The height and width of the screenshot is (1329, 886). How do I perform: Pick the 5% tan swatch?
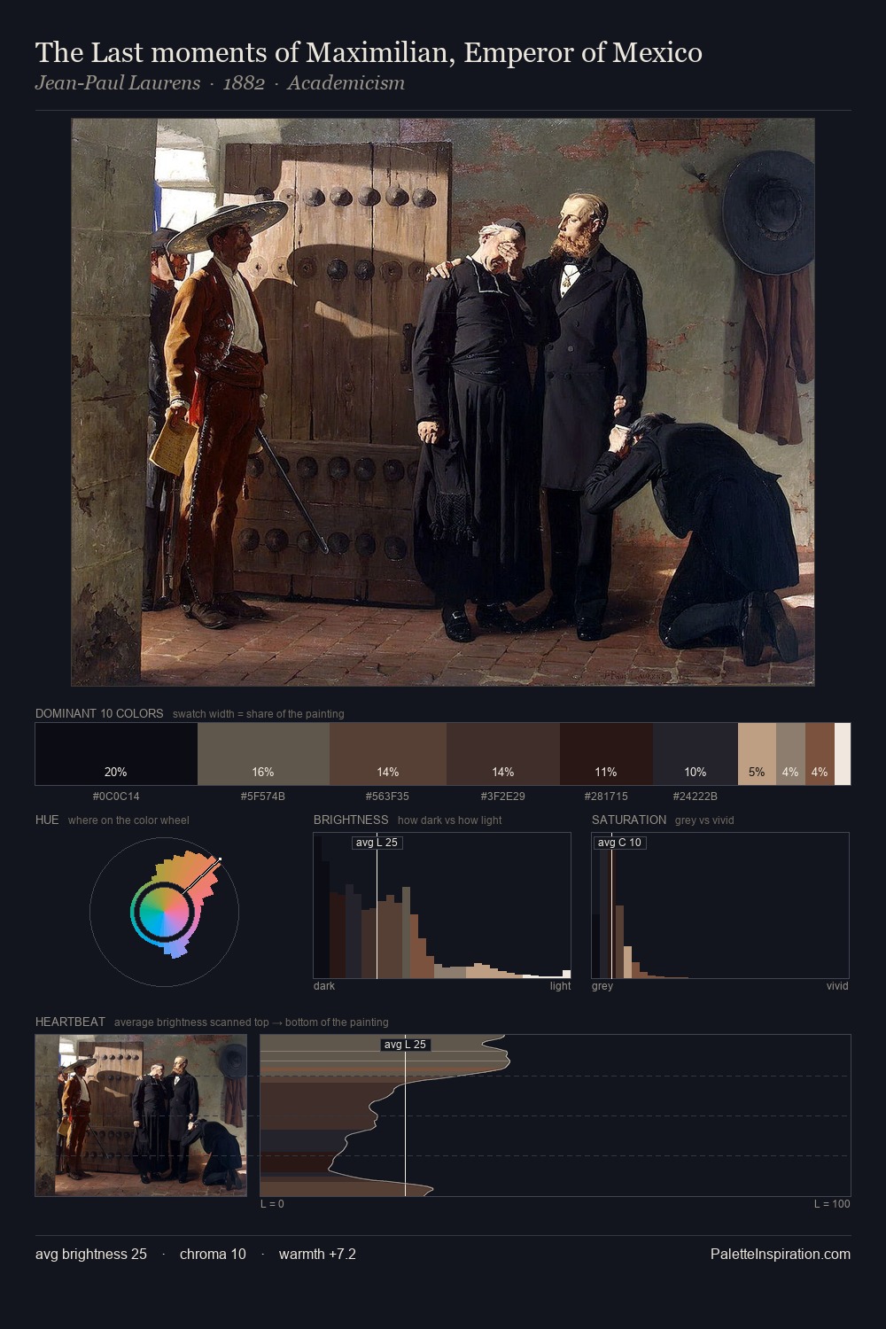pos(757,754)
